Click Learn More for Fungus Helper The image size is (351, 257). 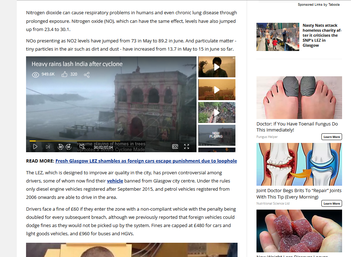[331, 137]
